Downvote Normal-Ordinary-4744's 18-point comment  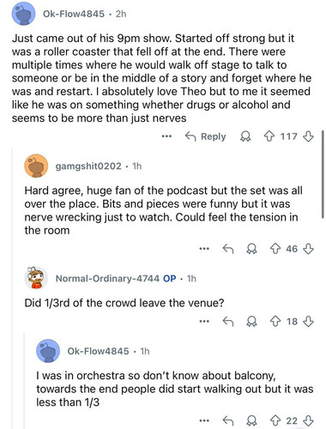(308, 322)
